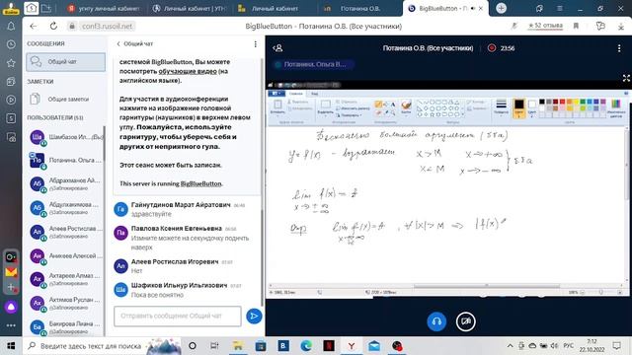Open the BigBlueButton link in chat

[x=200, y=183]
